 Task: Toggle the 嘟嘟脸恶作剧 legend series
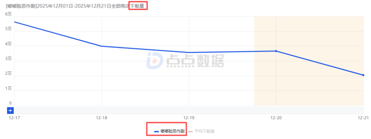pos(169,131)
